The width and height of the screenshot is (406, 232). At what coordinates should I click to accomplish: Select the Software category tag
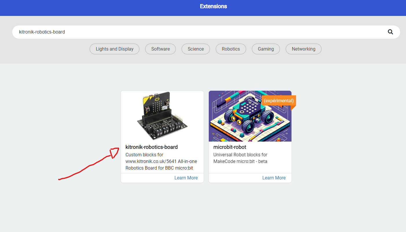click(x=160, y=49)
